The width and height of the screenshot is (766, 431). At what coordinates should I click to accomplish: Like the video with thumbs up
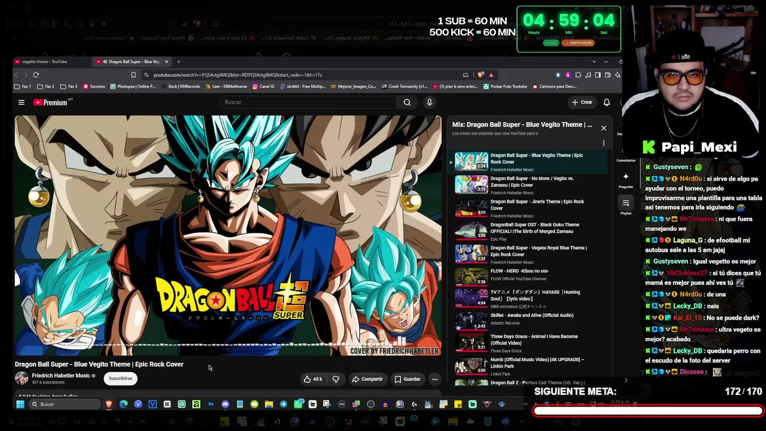[312, 379]
